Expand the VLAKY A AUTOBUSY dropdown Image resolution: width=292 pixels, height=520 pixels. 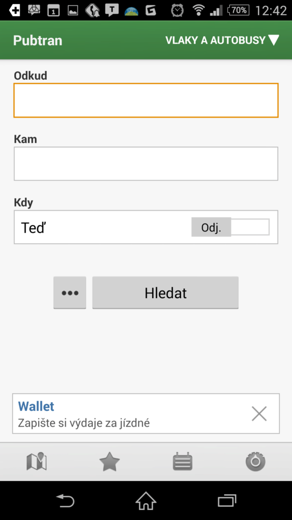click(222, 40)
